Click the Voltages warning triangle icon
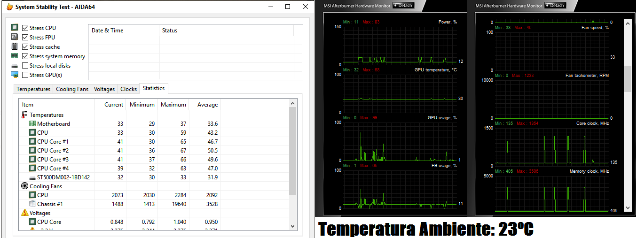 [24, 213]
